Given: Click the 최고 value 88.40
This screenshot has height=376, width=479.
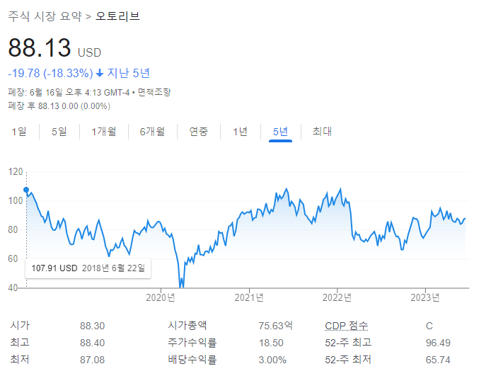Looking at the screenshot, I should (92, 343).
